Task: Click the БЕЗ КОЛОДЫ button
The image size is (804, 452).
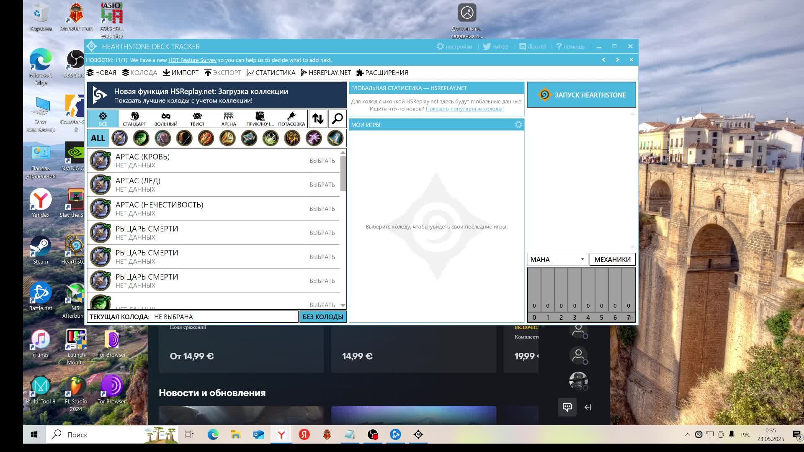Action: [323, 317]
